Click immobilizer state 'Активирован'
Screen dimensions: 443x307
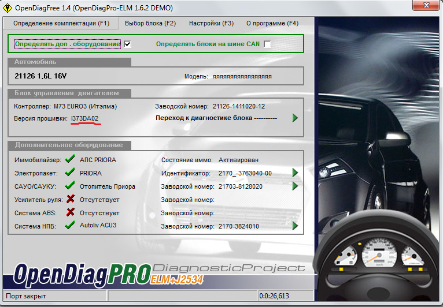238,160
